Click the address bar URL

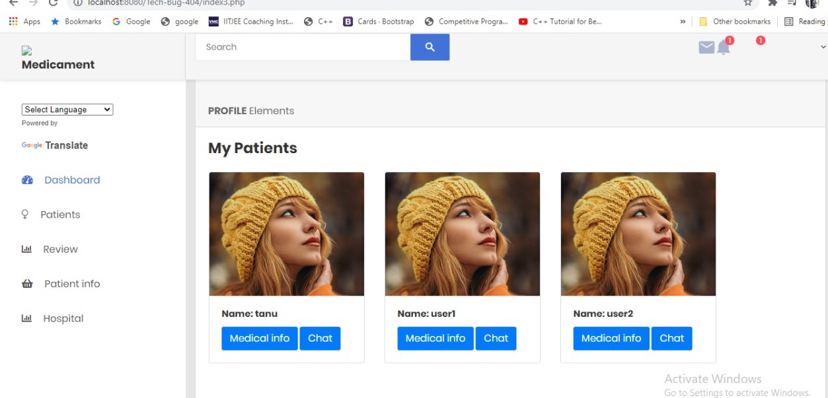pos(166,3)
